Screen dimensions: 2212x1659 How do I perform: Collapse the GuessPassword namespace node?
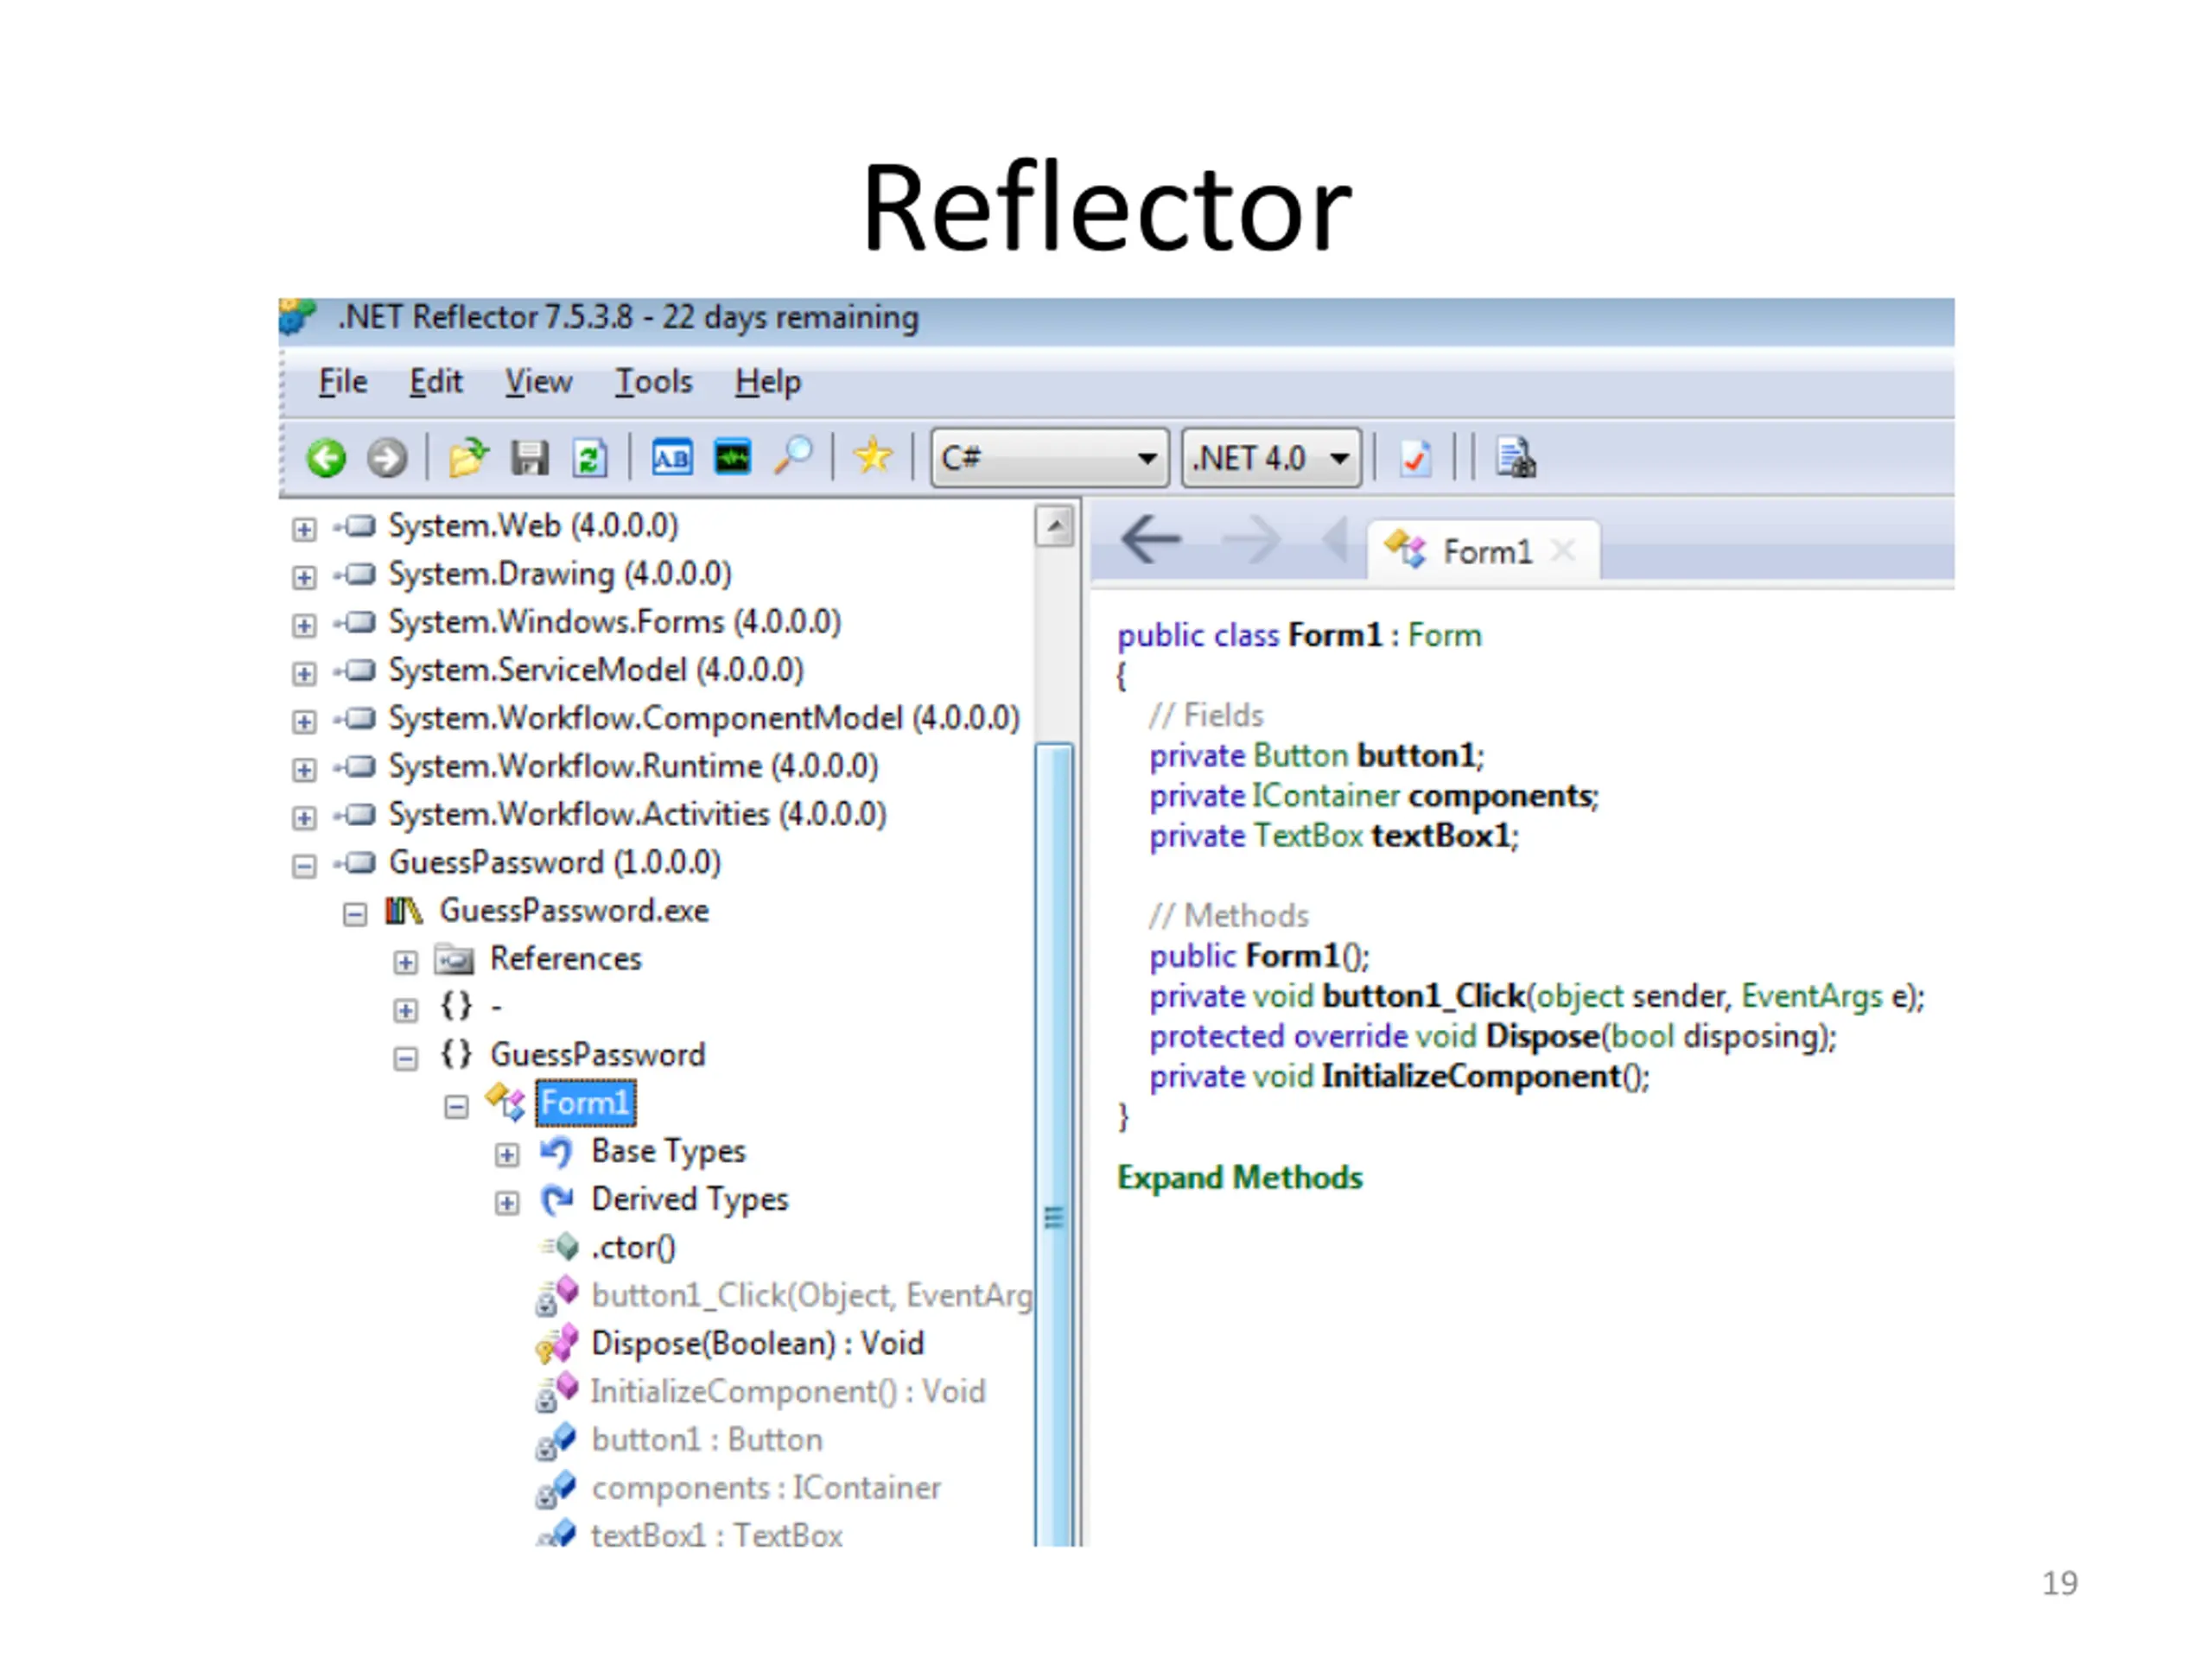405,1059
